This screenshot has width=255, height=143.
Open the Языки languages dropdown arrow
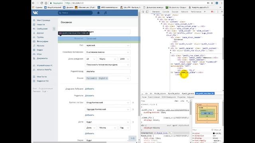pos(128,78)
